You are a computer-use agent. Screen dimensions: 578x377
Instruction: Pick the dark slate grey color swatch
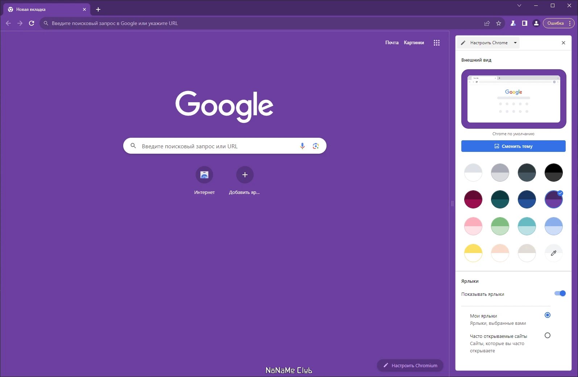[527, 173]
